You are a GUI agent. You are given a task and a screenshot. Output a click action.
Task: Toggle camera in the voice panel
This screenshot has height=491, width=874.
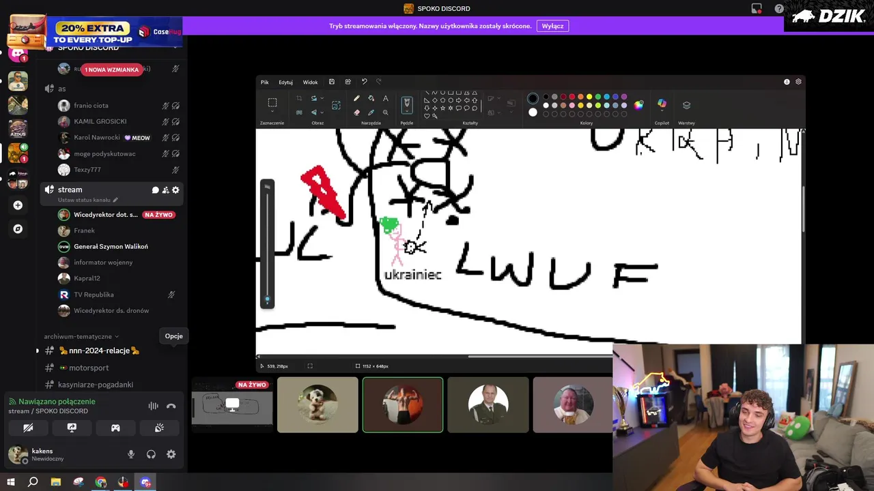pos(28,428)
